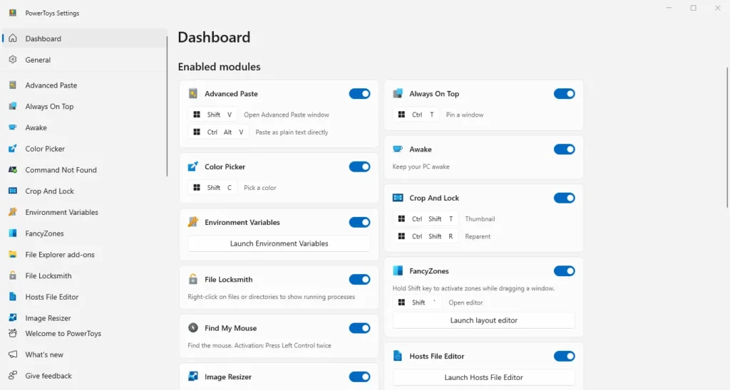This screenshot has height=390, width=730.
Task: Click the Environment Variables sidebar icon
Action: (13, 212)
